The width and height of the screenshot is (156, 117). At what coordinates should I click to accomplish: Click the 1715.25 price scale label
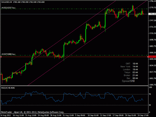click(x=153, y=33)
